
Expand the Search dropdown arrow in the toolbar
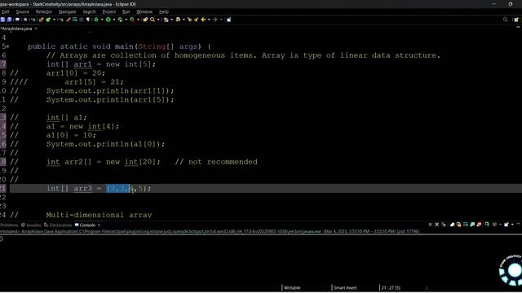[x=158, y=20]
